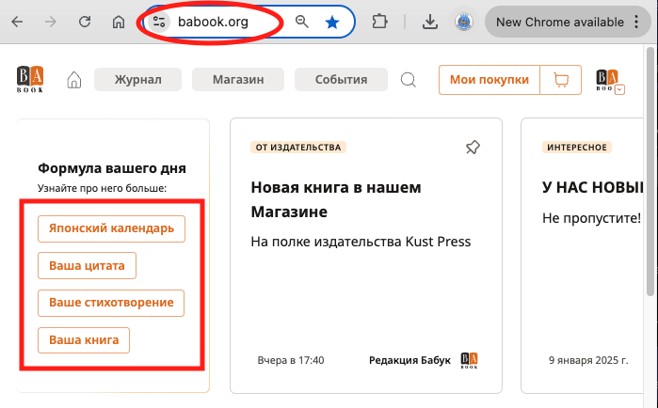Image resolution: width=658 pixels, height=408 pixels.
Task: Open the Магазин section
Action: (238, 80)
